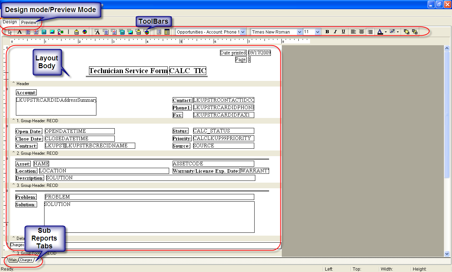This screenshot has height=272, width=452.
Task: Open the Charges sub report tab
Action: (26, 260)
